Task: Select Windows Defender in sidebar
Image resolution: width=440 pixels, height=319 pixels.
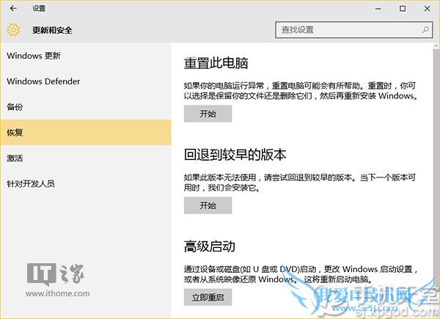Action: (86, 81)
